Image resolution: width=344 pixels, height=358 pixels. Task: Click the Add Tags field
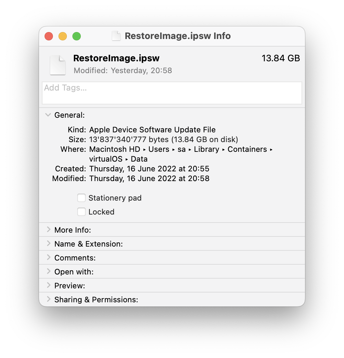tap(172, 93)
